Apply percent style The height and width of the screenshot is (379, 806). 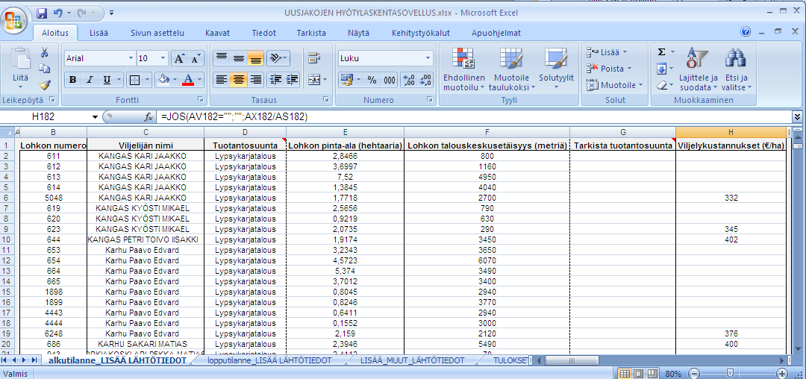(372, 80)
